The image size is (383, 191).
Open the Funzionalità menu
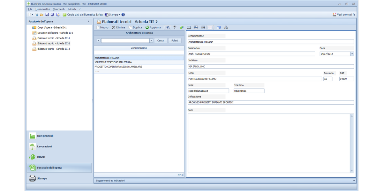click(x=42, y=9)
